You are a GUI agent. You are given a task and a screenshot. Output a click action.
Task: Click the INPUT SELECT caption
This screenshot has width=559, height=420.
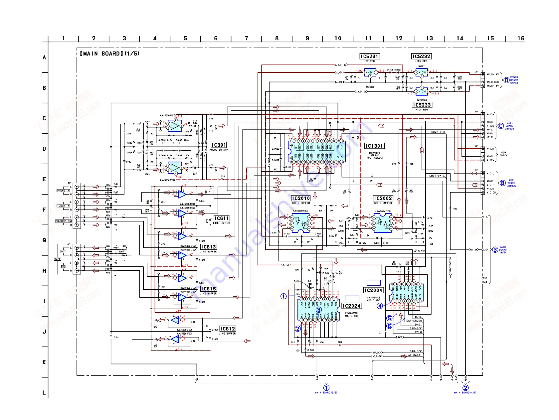374,158
